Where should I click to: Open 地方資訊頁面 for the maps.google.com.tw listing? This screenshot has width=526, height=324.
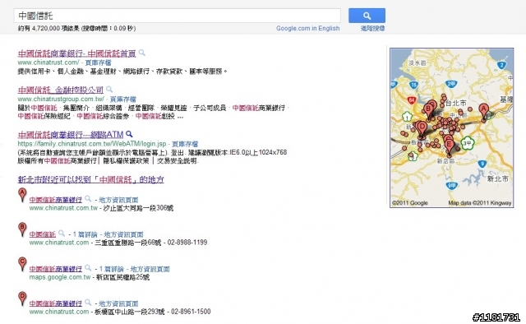click(150, 269)
